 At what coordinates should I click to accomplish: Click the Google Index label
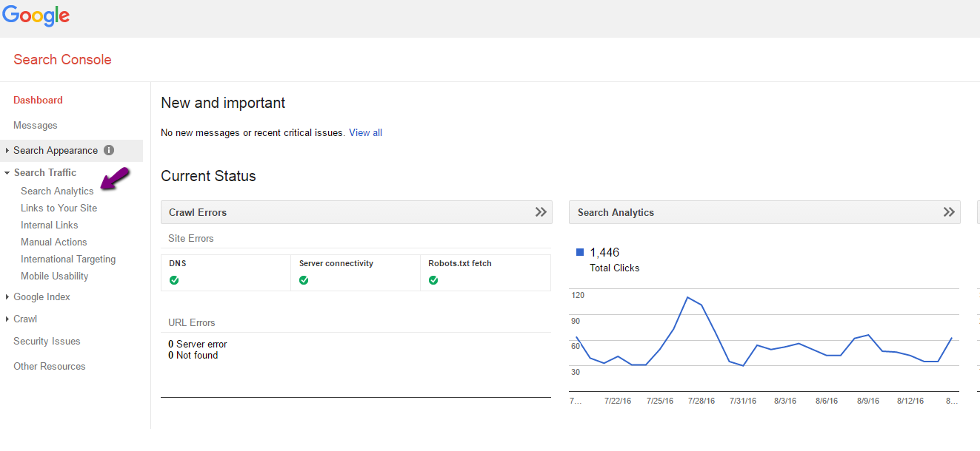[41, 296]
